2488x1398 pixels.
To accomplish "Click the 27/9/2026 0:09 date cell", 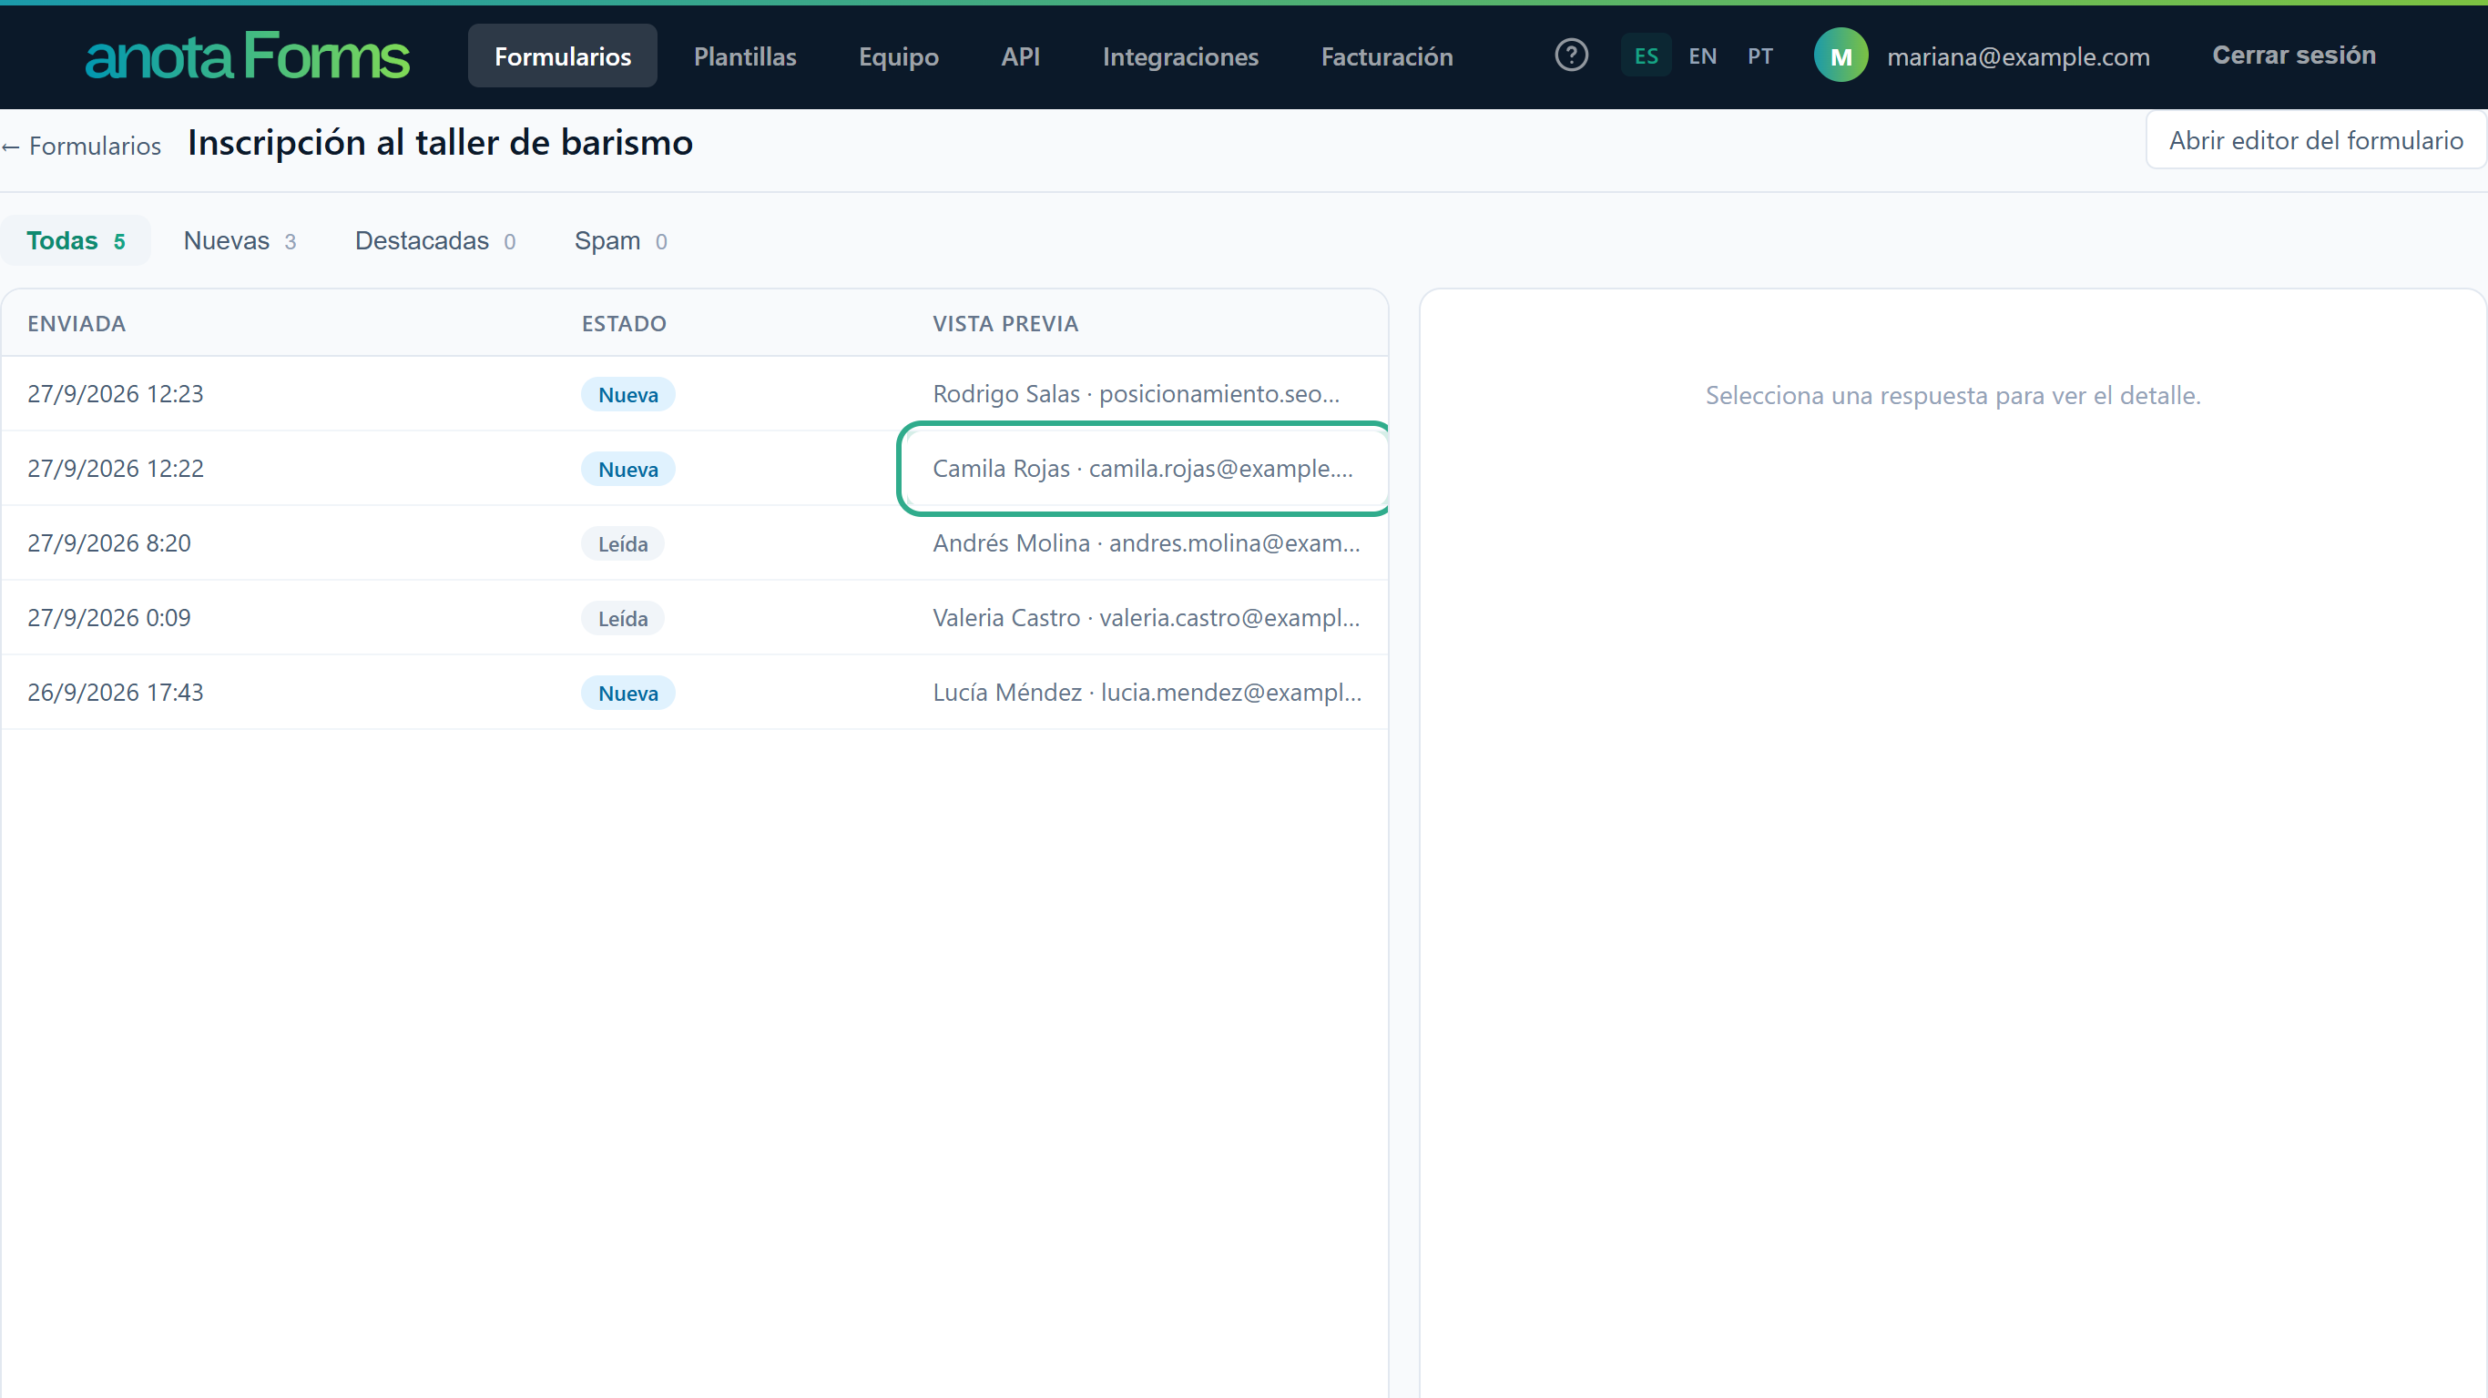I will click(109, 618).
